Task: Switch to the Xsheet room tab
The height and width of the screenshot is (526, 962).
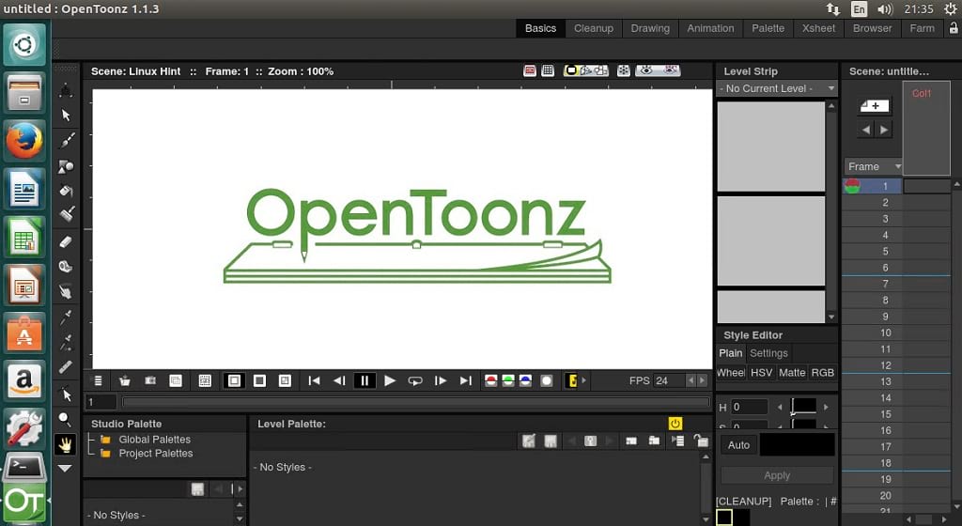Action: (818, 28)
